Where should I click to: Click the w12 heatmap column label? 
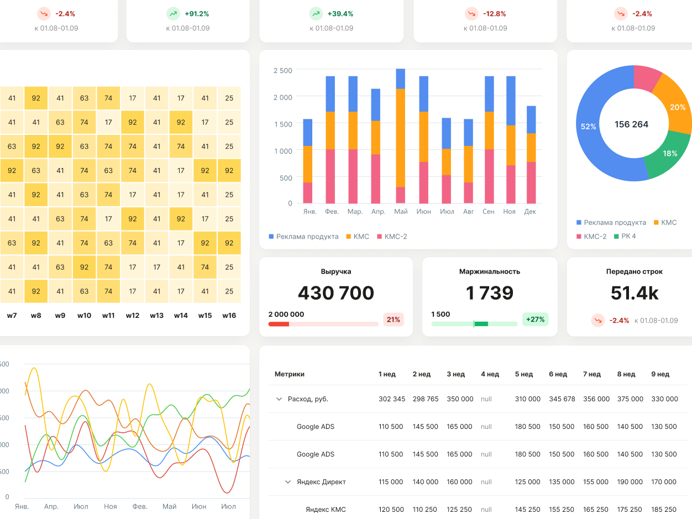point(133,316)
